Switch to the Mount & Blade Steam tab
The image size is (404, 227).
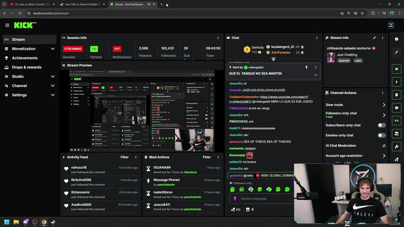(83, 4)
